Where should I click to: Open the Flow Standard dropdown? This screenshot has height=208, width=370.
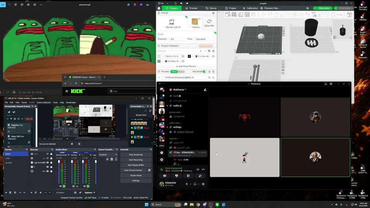[x=204, y=39]
